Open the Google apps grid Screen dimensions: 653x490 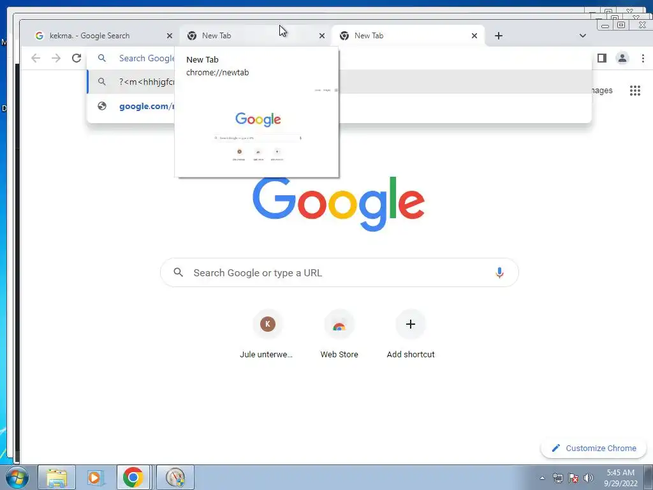click(x=635, y=91)
